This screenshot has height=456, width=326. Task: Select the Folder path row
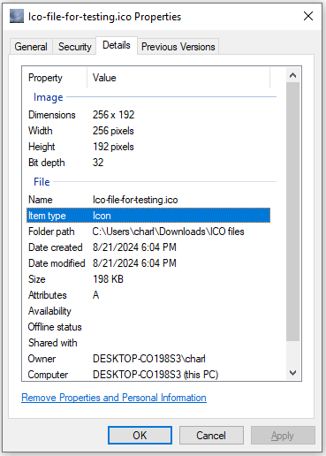[x=148, y=232]
